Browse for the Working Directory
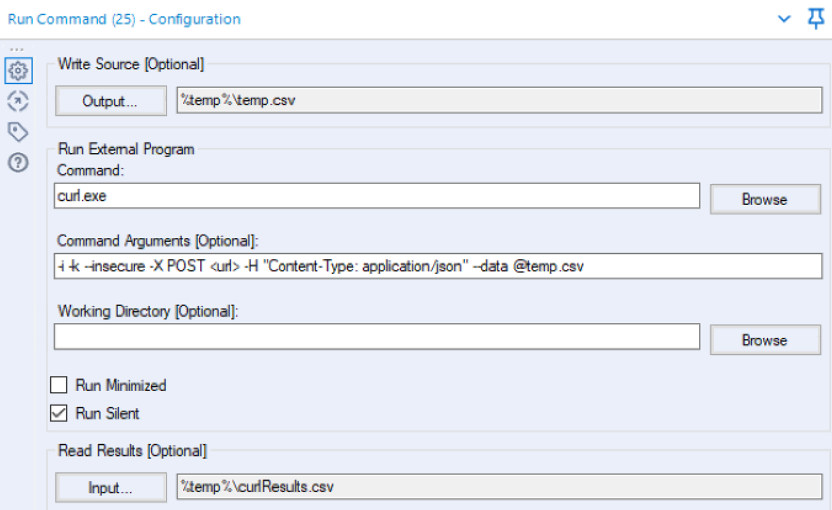 764,340
